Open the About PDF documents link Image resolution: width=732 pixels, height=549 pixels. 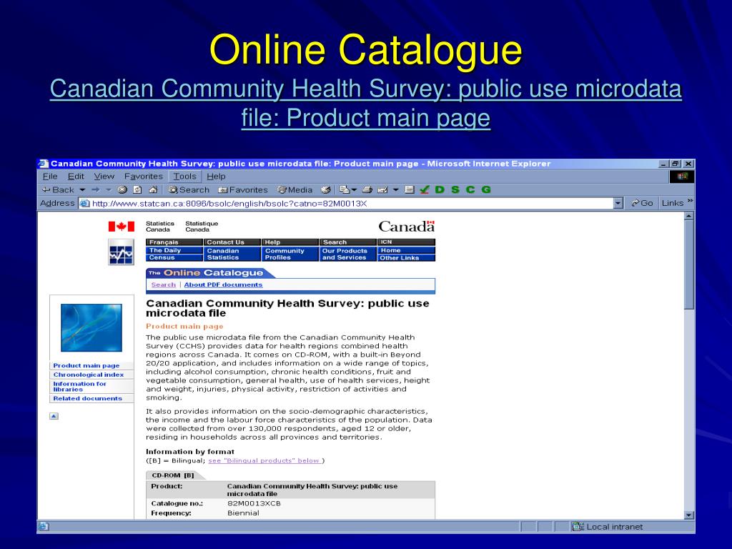223,285
